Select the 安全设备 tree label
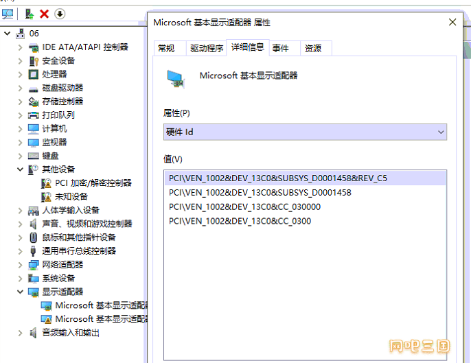The image size is (471, 363). [x=58, y=61]
